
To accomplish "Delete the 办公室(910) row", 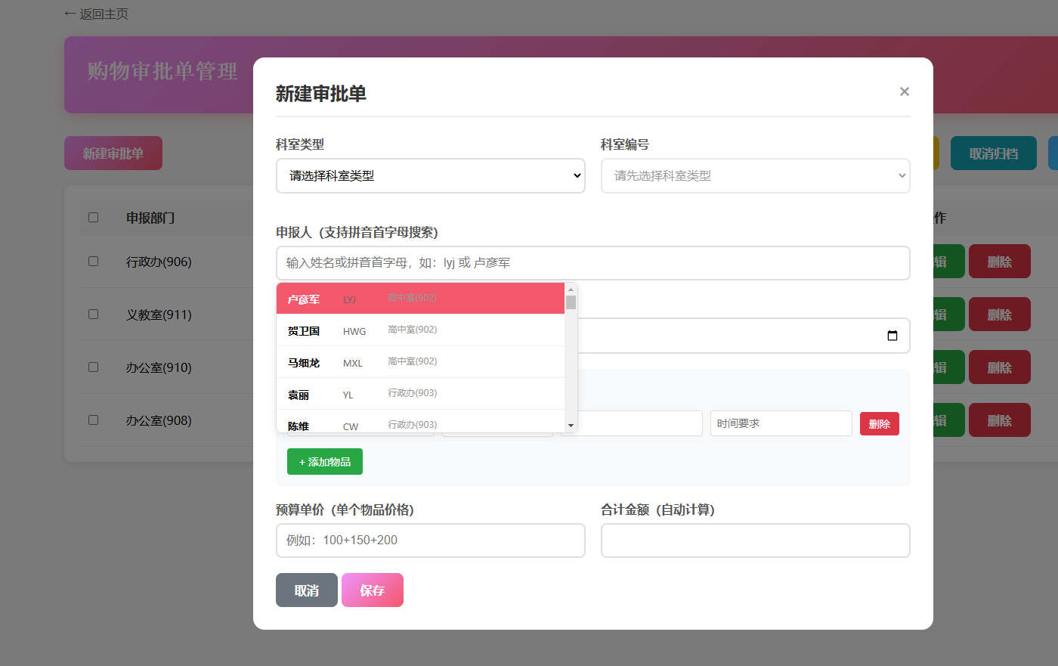I will point(1000,367).
